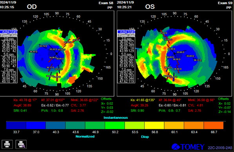Click the Diop unit label
The image size is (234, 152).
[145, 137]
